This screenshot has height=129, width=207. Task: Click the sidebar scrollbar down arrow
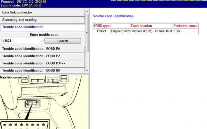tap(87, 70)
